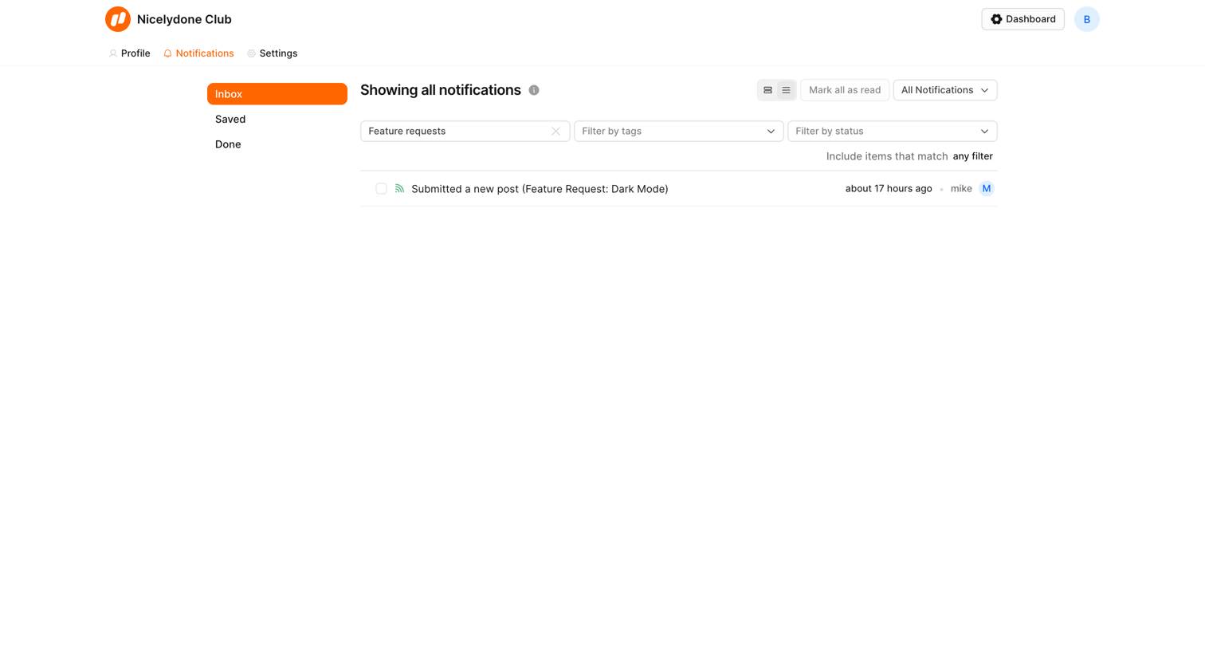The width and height of the screenshot is (1205, 649).
Task: Open the info icon beside Showing all notifications
Action: pyautogui.click(x=534, y=90)
